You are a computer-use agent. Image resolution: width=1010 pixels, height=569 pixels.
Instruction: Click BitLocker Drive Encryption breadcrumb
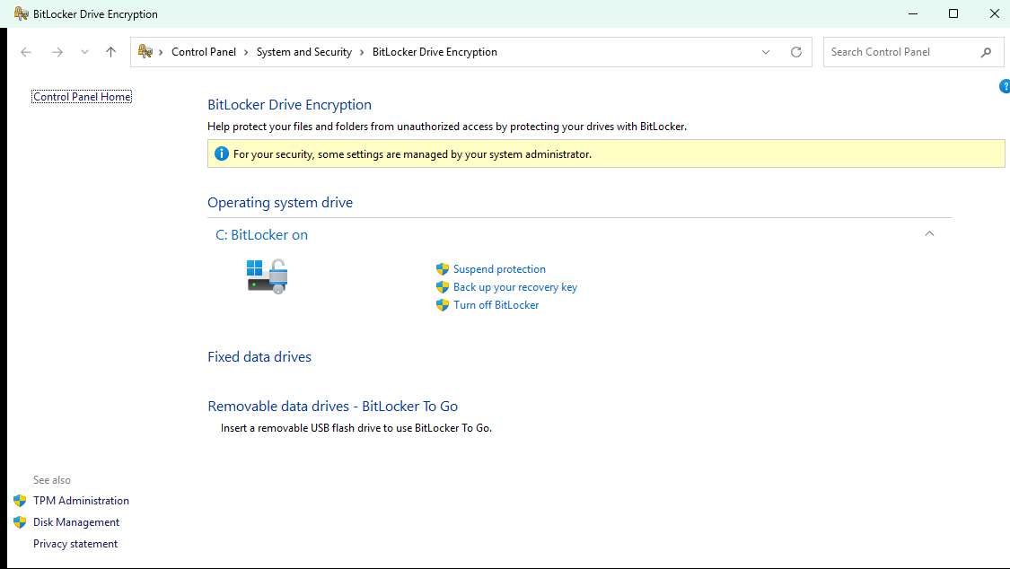[435, 52]
